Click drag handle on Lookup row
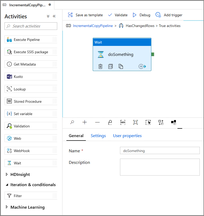204x216 pixels. tap(55, 89)
